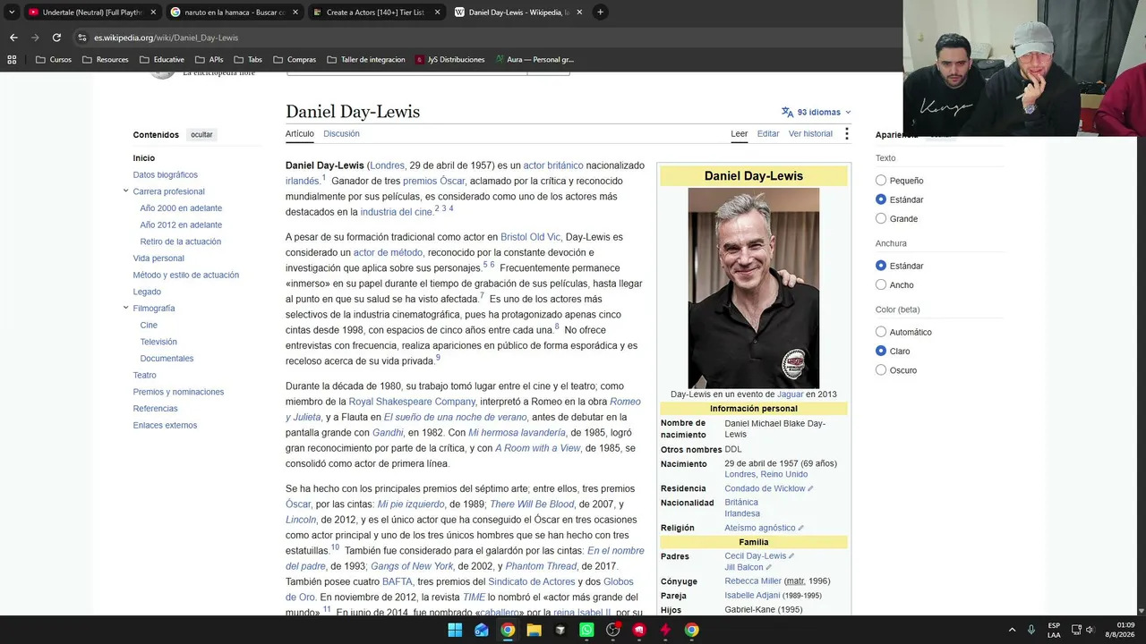Open the Taller de integracion bookmark folder
This screenshot has width=1146, height=644.
pyautogui.click(x=365, y=60)
